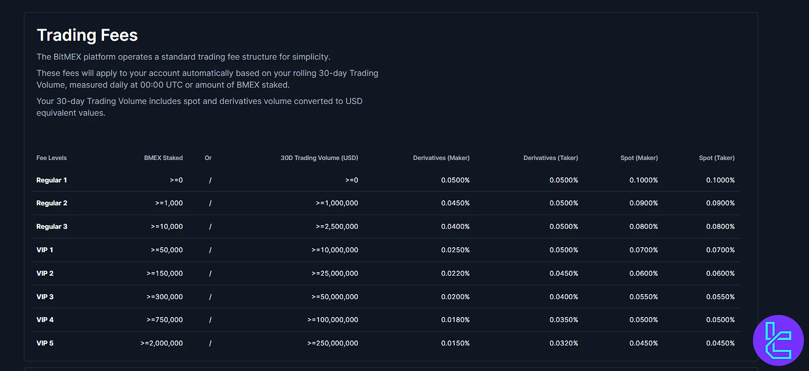Viewport: 809px width, 371px height.
Task: Click the Derivatives (Maker) column header
Action: 441,158
